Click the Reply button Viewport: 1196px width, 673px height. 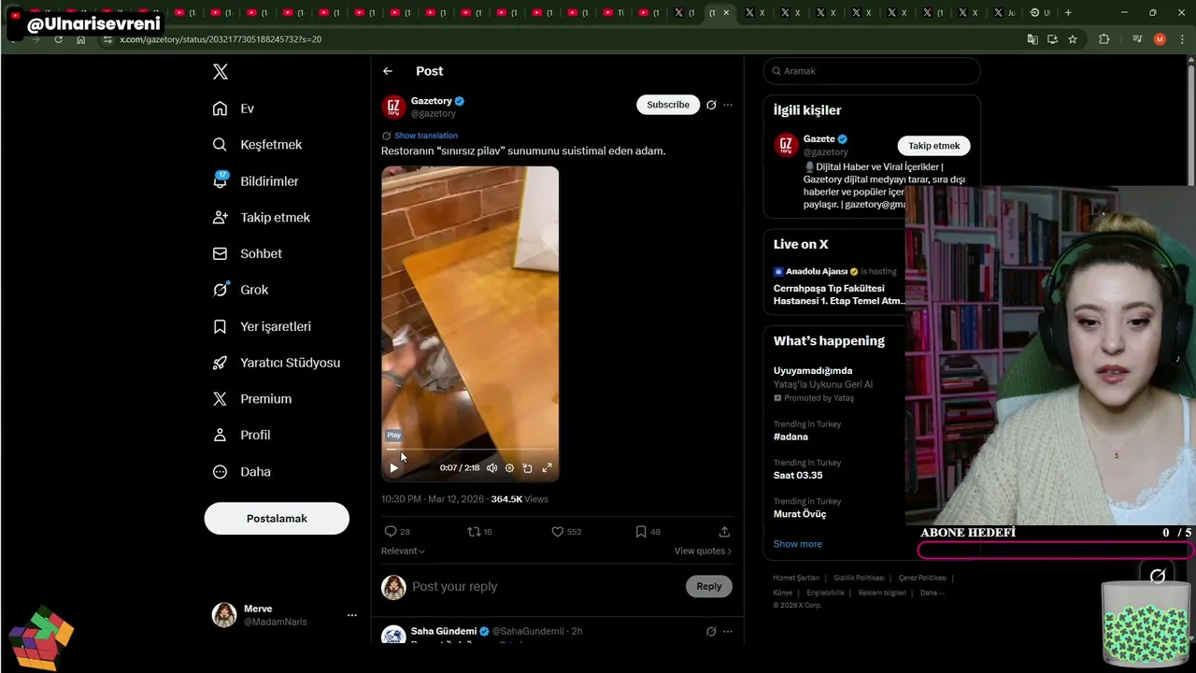[x=709, y=586]
